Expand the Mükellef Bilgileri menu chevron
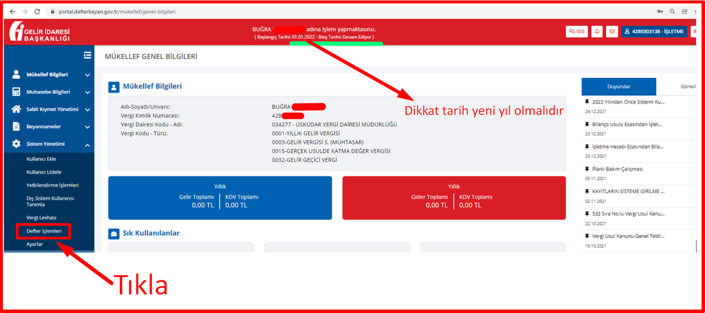Image resolution: width=705 pixels, height=313 pixels. coord(87,75)
